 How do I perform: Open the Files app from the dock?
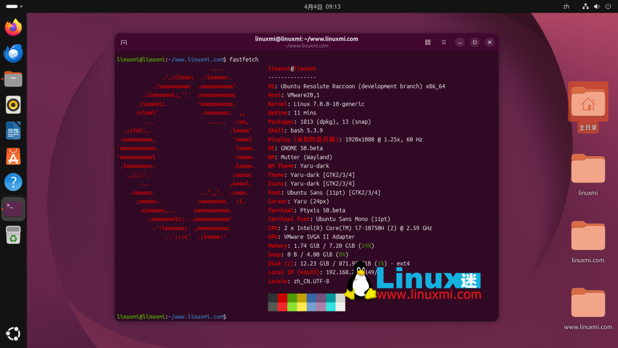tap(13, 79)
